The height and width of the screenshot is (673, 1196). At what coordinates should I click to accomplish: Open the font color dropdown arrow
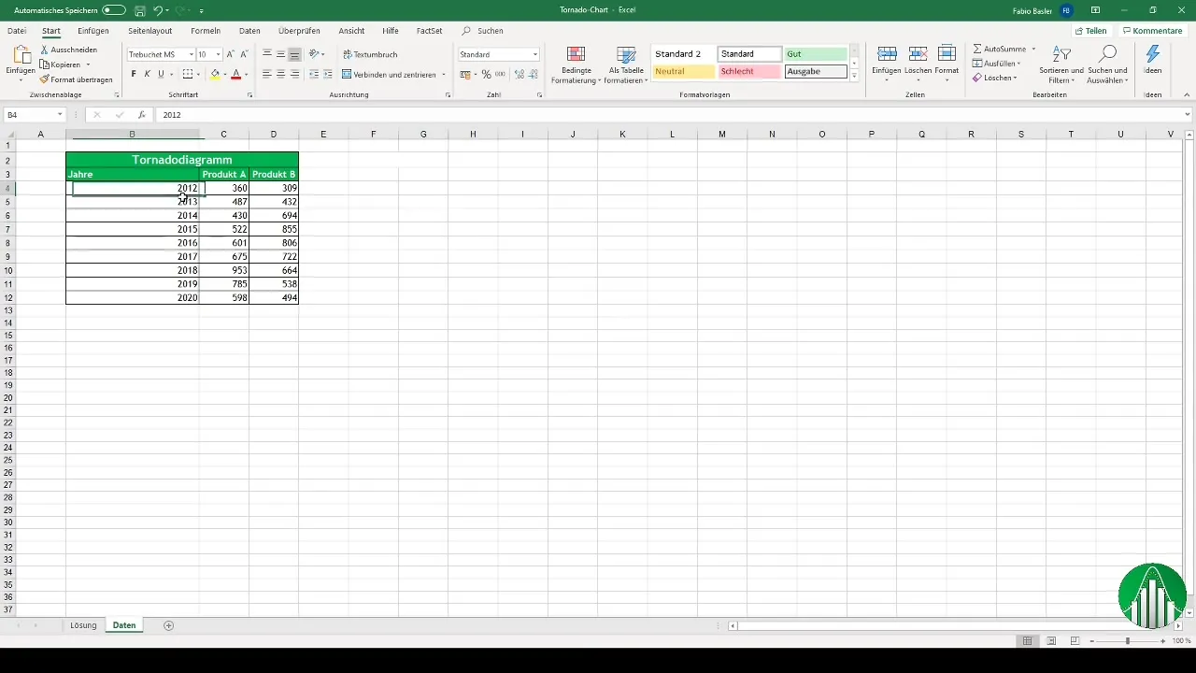246,75
